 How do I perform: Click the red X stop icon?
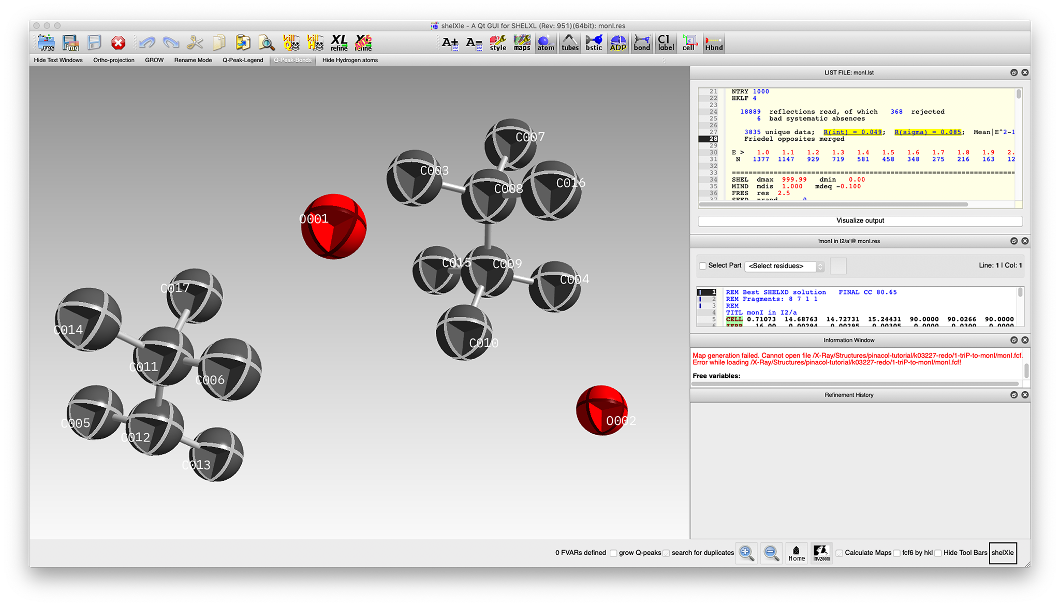tap(119, 43)
